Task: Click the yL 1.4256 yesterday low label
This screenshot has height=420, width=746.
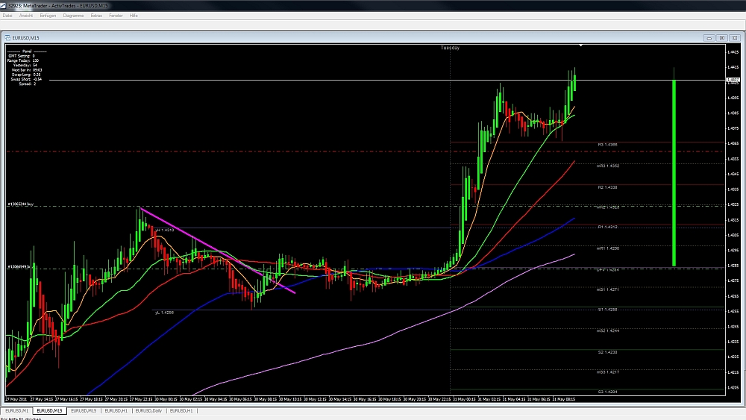Action: point(164,313)
